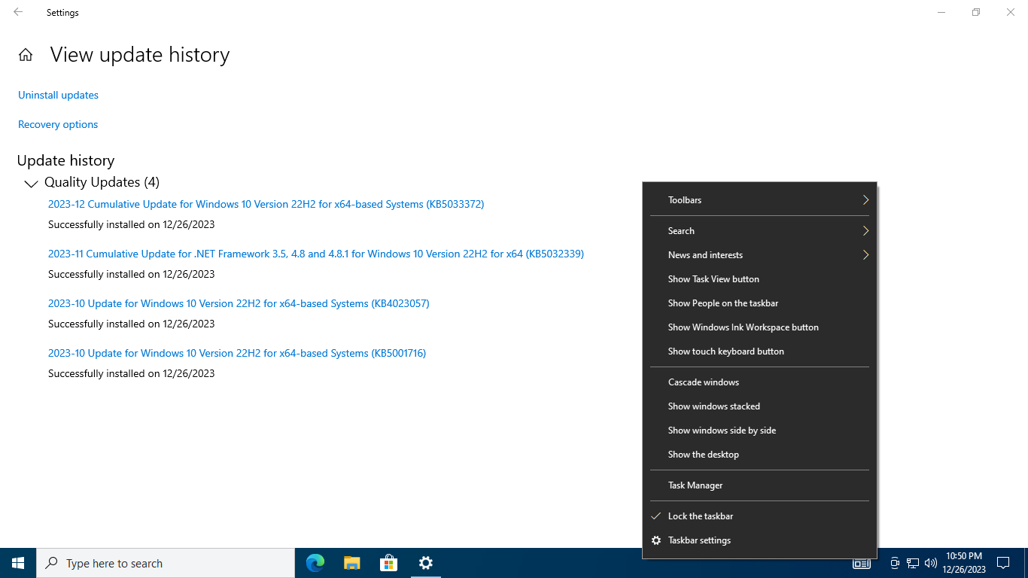Viewport: 1028px width, 578px height.
Task: Click the volume speaker tray icon
Action: click(931, 563)
